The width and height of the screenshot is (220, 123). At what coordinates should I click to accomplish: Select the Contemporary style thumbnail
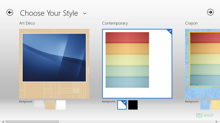click(x=137, y=64)
